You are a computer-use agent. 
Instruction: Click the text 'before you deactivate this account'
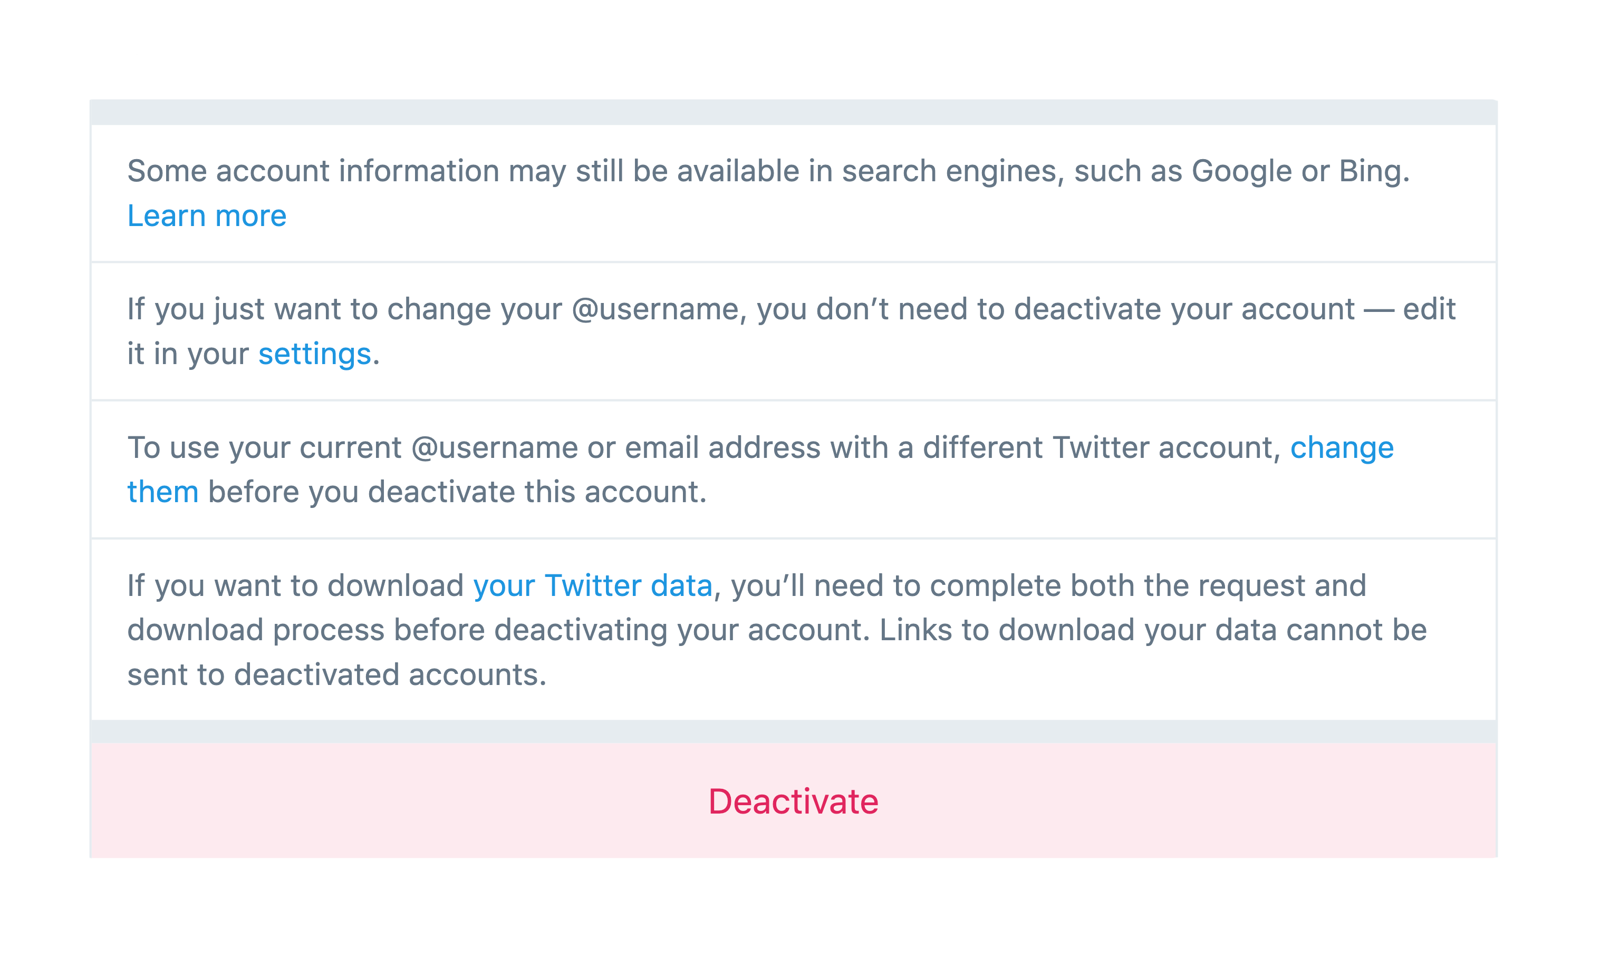click(x=457, y=492)
